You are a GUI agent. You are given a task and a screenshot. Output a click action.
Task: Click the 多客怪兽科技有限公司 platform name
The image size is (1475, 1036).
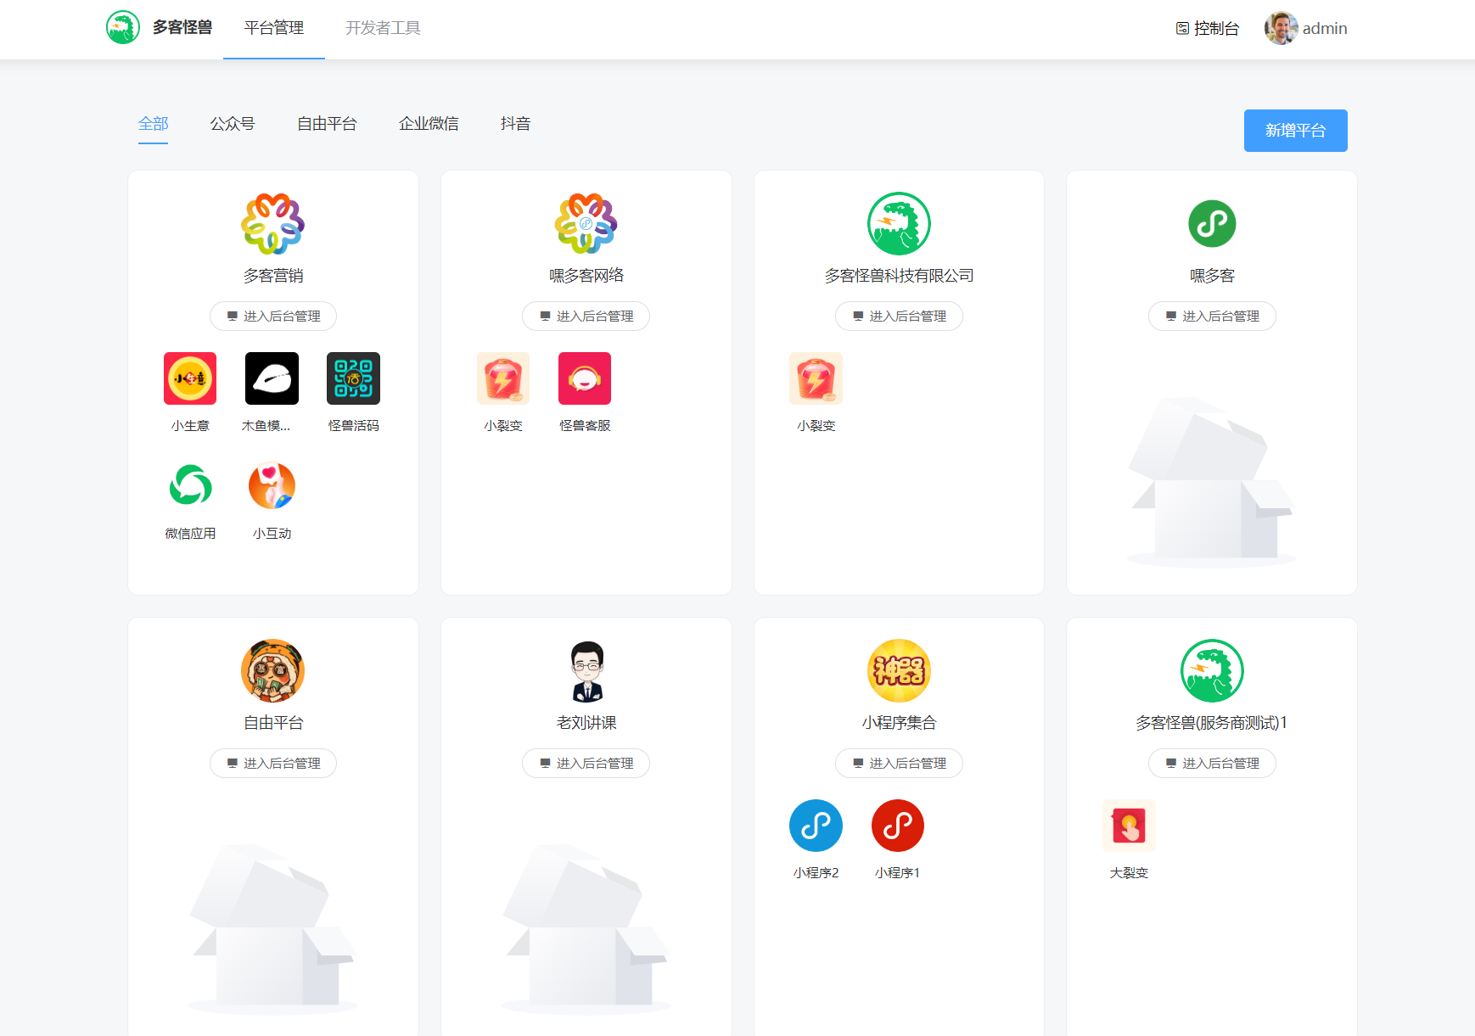pyautogui.click(x=899, y=276)
